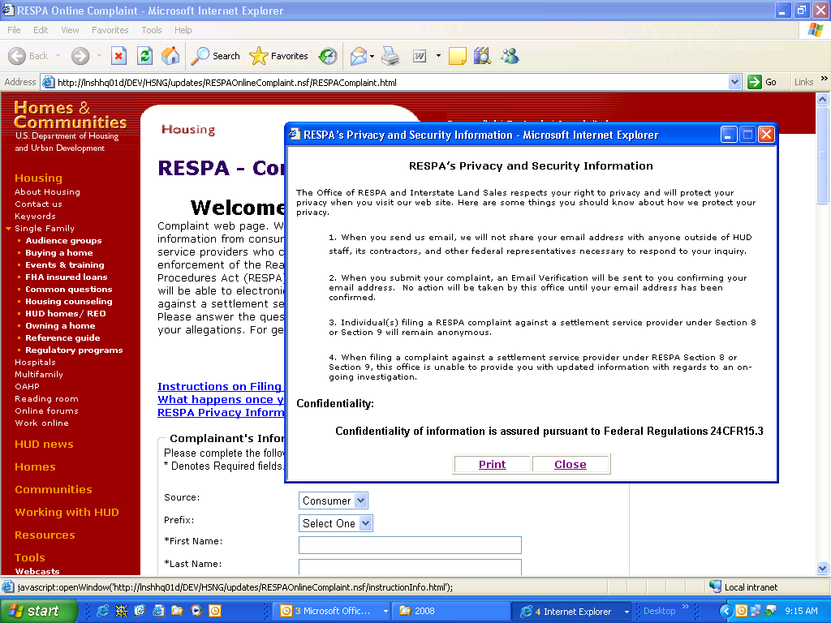Open the 2008 folder taskbar button

[450, 611]
